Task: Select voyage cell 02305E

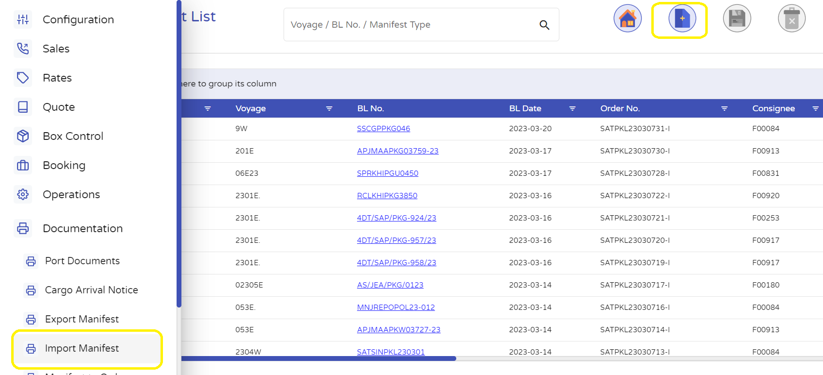Action: pyautogui.click(x=249, y=285)
